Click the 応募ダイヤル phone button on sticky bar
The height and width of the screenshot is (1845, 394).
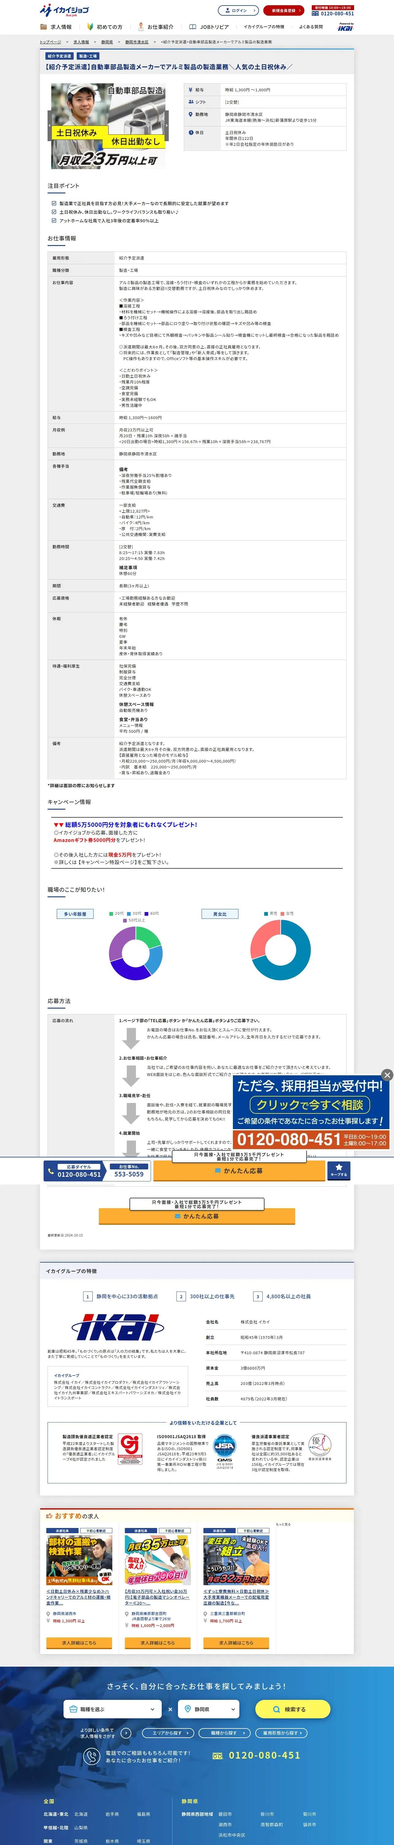click(75, 1171)
